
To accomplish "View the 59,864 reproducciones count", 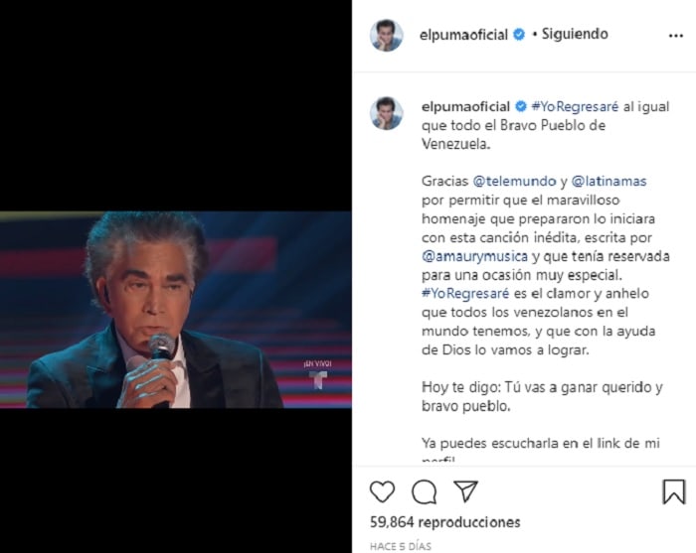I will (444, 522).
